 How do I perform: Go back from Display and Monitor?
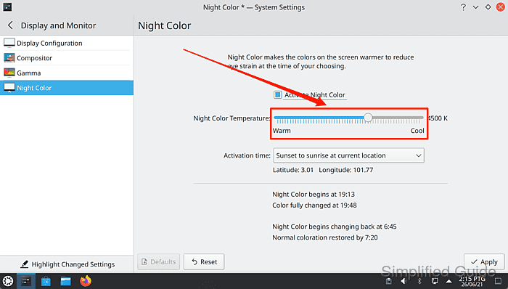(x=10, y=25)
